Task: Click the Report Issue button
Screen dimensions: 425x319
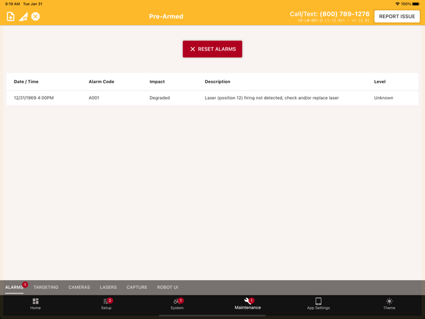Action: click(397, 16)
